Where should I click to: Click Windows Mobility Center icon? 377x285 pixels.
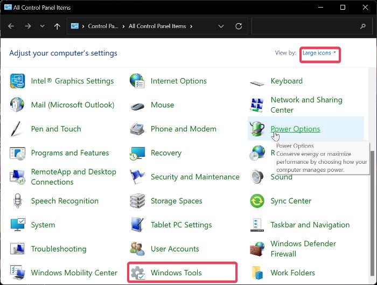17,273
